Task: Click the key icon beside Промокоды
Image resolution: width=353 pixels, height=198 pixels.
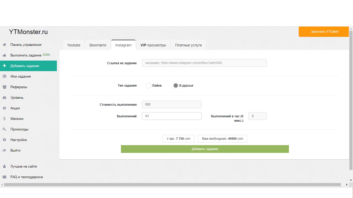Action: click(x=4, y=129)
